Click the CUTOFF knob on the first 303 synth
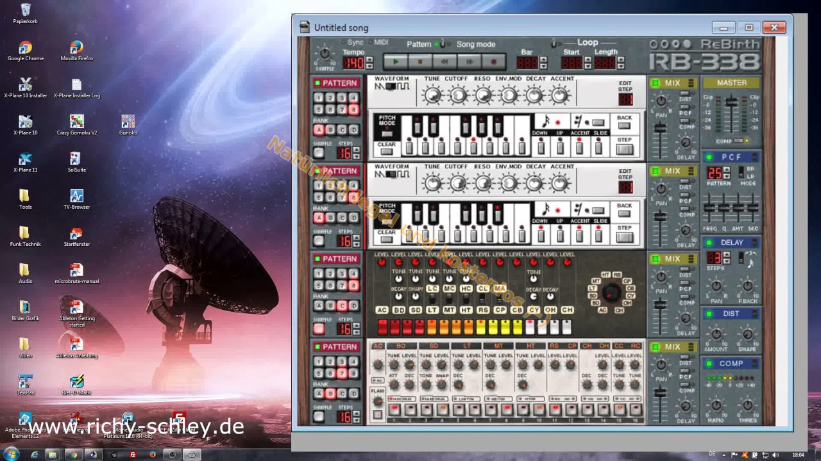Screen dimensions: 821x461 click(457, 95)
